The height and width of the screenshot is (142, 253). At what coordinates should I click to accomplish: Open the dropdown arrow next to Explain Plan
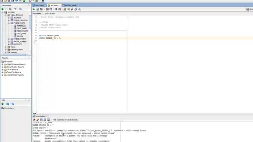44,9
